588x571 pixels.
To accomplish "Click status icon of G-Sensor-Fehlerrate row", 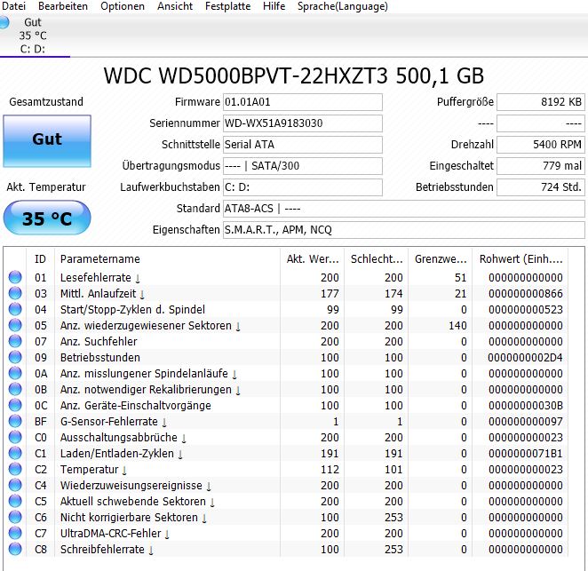I will point(15,421).
